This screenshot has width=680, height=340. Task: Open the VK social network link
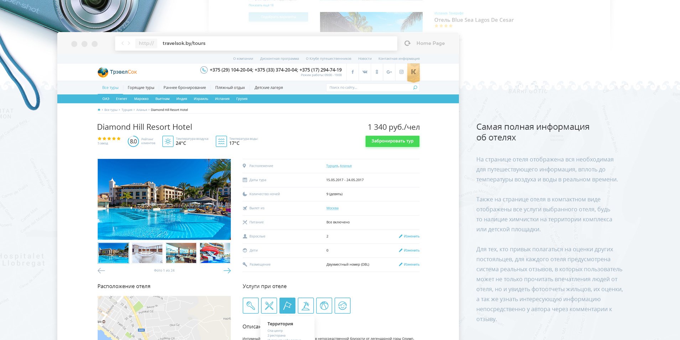point(365,72)
